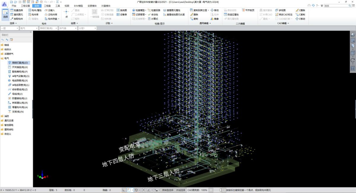Open 多视图 multi-view

pos(280,10)
